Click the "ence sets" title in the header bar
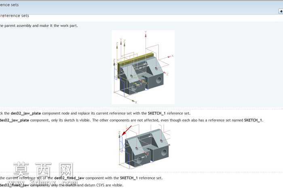The height and width of the screenshot is (188, 283). pyautogui.click(x=9, y=5)
